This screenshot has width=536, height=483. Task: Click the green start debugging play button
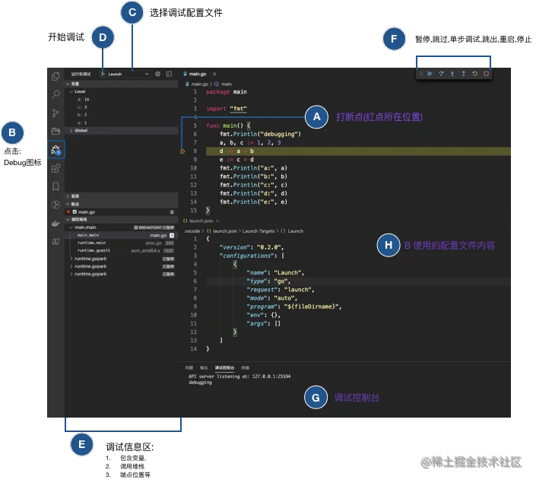pos(103,74)
